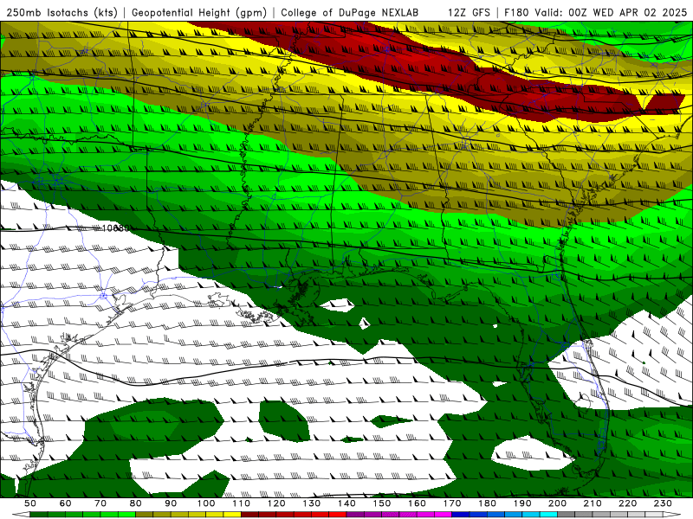Click the 'Geopotential Height (gpm)' title text
This screenshot has height=519, width=693.
click(x=199, y=12)
